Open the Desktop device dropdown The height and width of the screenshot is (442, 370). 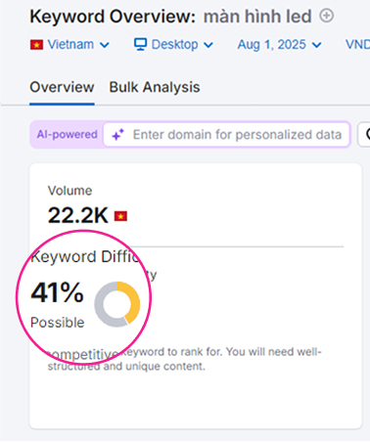(173, 44)
